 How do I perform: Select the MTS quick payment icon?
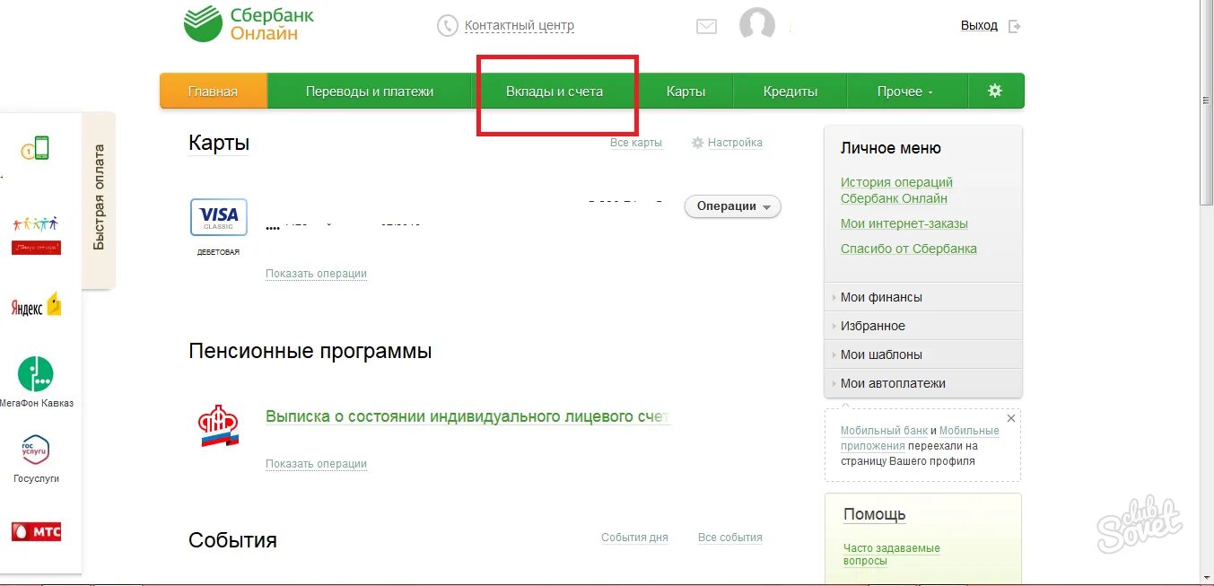(36, 531)
